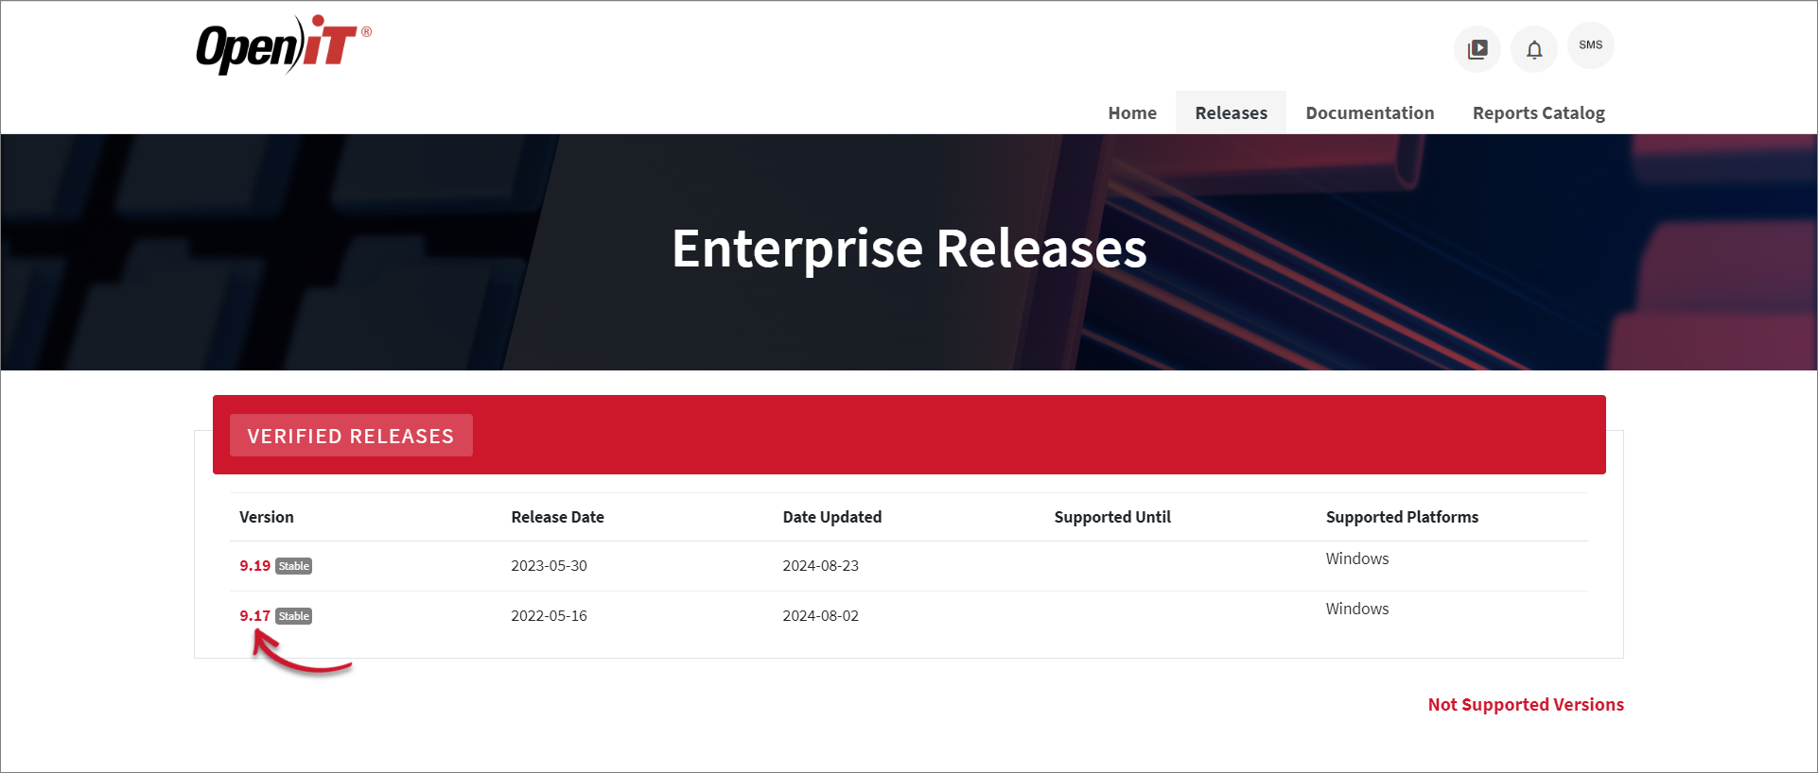Click the Supported Until column header

(1111, 517)
